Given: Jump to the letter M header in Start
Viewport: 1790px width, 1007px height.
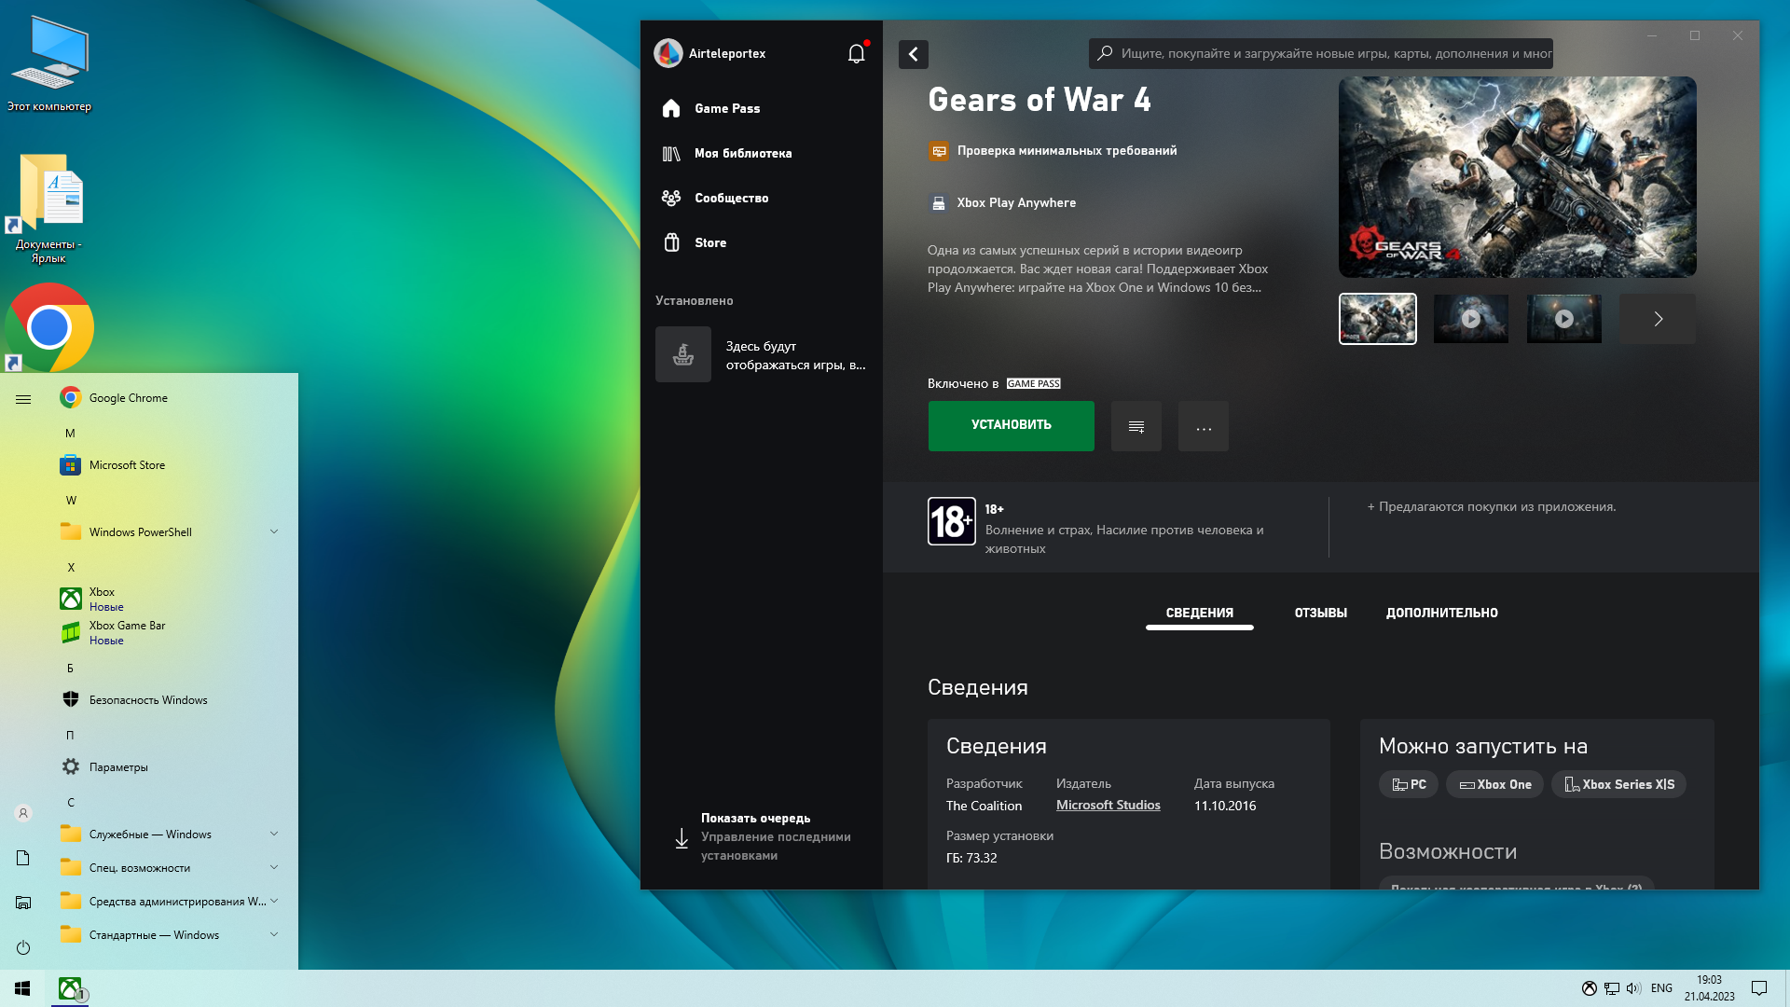Looking at the screenshot, I should 70,434.
